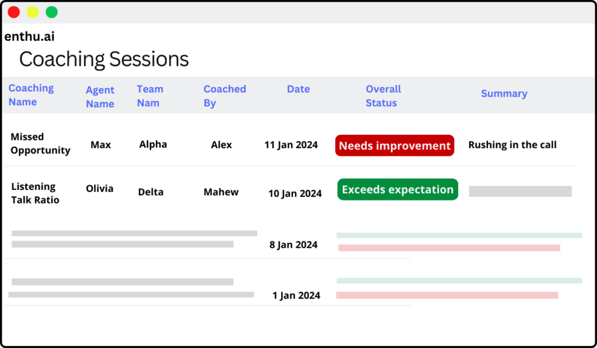Click the Rushing in the call summary
This screenshot has width=597, height=348.
coord(512,145)
